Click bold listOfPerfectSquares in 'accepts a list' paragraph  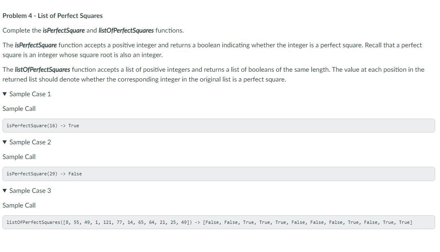tap(42, 70)
